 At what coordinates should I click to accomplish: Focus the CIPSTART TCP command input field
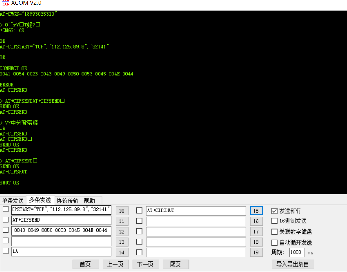coord(61,210)
